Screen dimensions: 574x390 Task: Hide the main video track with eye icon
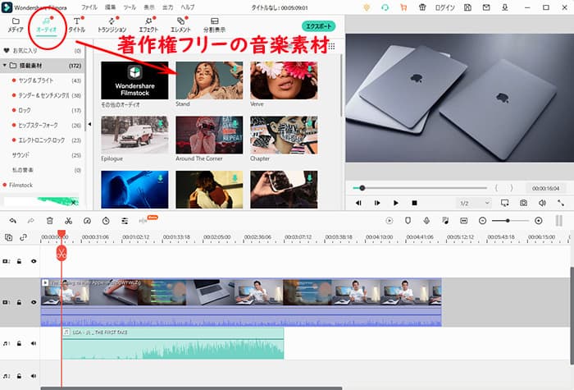[x=34, y=302]
